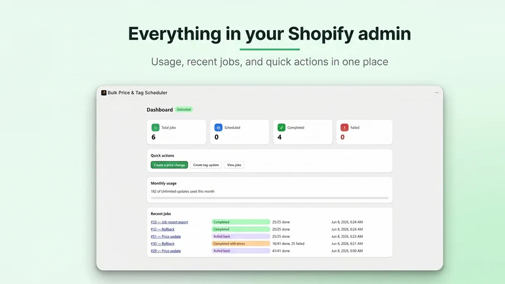Click the Scheduled count 0

217,137
